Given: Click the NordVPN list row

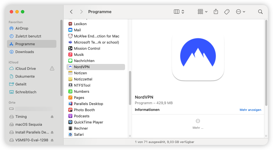Looking at the screenshot, I should [x=96, y=67].
